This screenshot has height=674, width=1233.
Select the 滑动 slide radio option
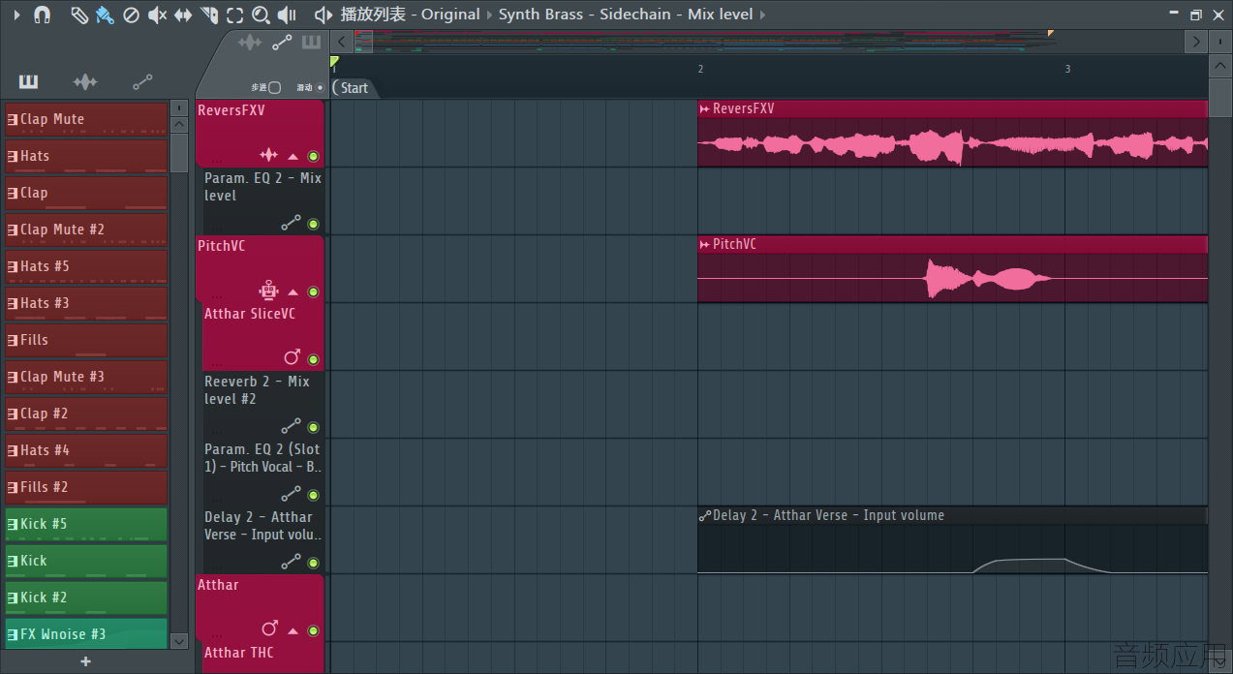pos(320,87)
